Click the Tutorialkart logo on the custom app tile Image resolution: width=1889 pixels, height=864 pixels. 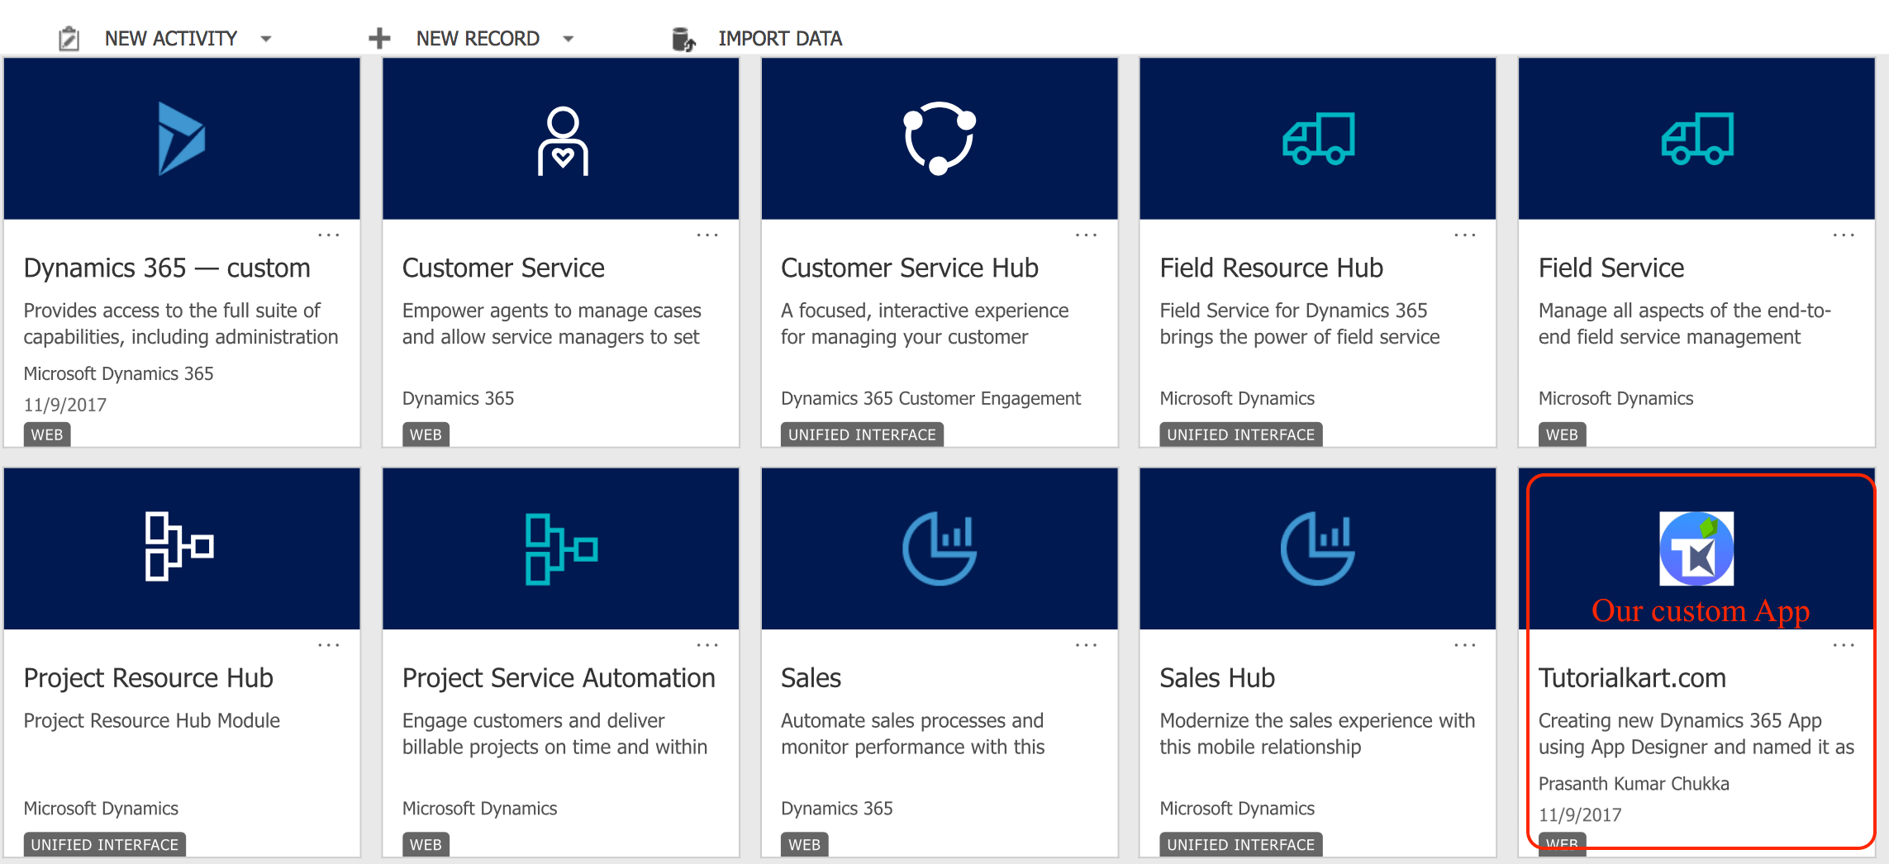(x=1696, y=547)
